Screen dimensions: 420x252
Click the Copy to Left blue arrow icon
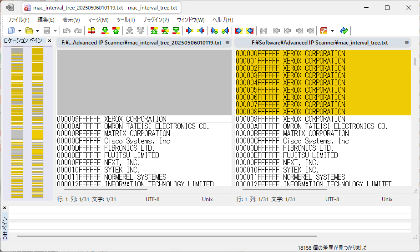(x=201, y=31)
